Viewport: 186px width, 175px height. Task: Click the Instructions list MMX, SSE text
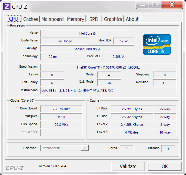pos(77,91)
